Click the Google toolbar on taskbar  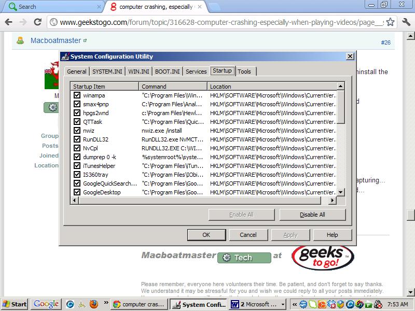pos(46,304)
